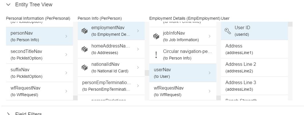
Task: Click the stacked-layers icon beside employmentNav
Action: pyautogui.click(x=85, y=31)
